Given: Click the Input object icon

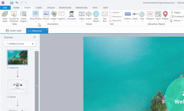Looking at the screenshot, I should [158, 14].
